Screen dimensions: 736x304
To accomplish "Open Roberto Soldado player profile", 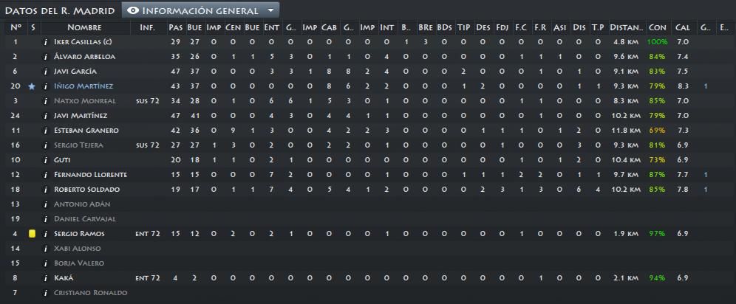I will 86,190.
